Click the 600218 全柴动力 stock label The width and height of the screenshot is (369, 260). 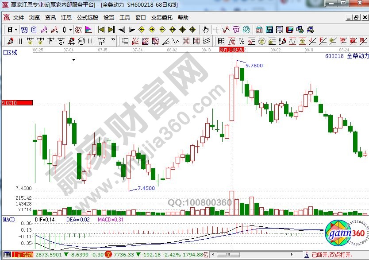(347, 56)
